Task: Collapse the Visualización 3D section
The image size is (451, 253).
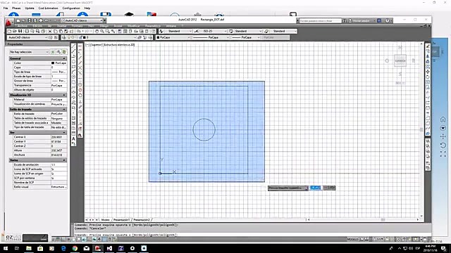Action: tap(64, 95)
